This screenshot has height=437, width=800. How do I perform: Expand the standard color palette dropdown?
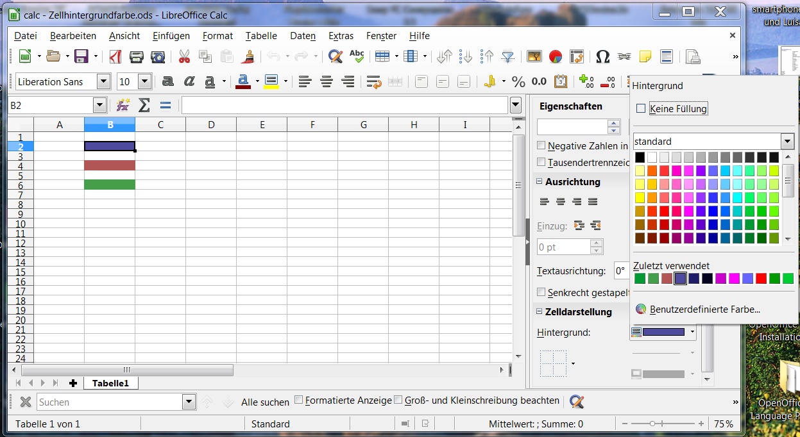(787, 142)
